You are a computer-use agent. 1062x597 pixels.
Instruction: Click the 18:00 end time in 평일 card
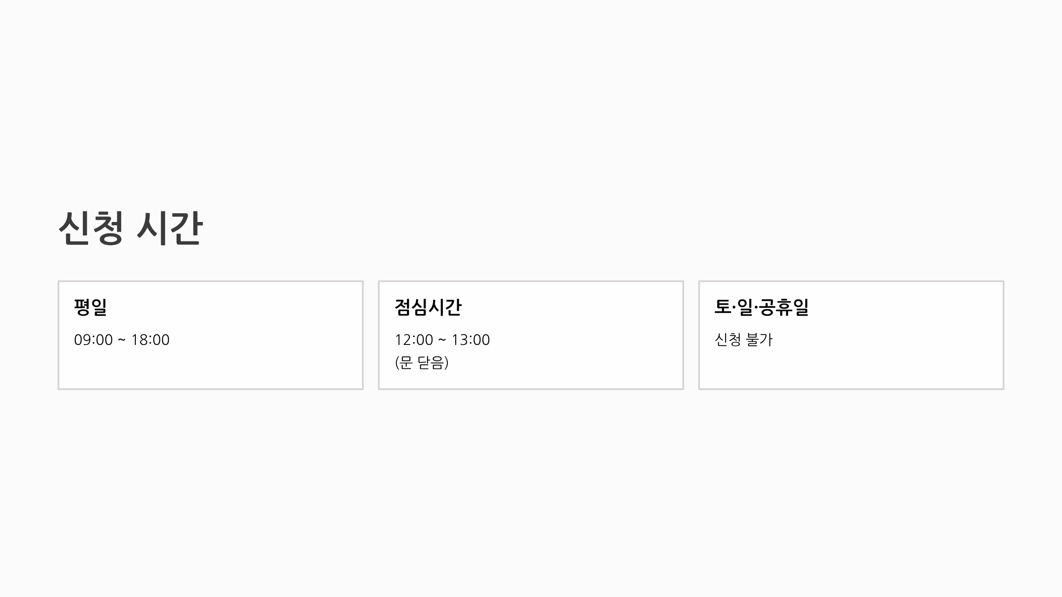click(x=150, y=340)
